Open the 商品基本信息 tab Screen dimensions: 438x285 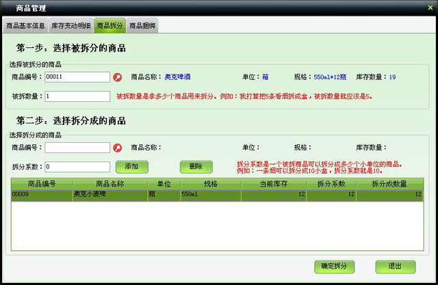coord(25,26)
